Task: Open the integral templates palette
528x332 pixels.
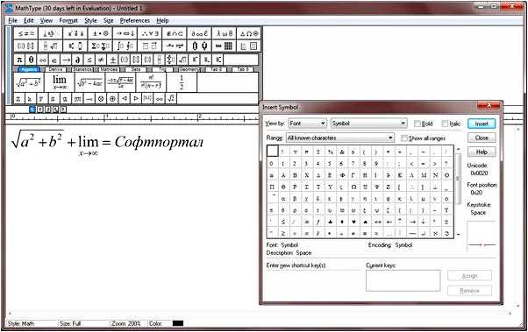Action: coord(125,46)
